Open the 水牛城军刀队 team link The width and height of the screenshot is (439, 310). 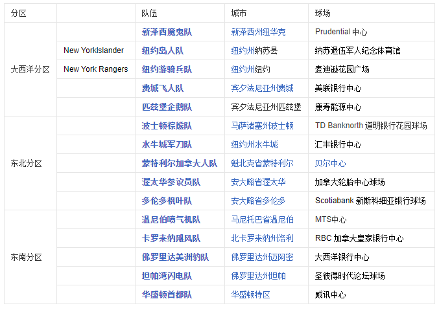(x=167, y=144)
